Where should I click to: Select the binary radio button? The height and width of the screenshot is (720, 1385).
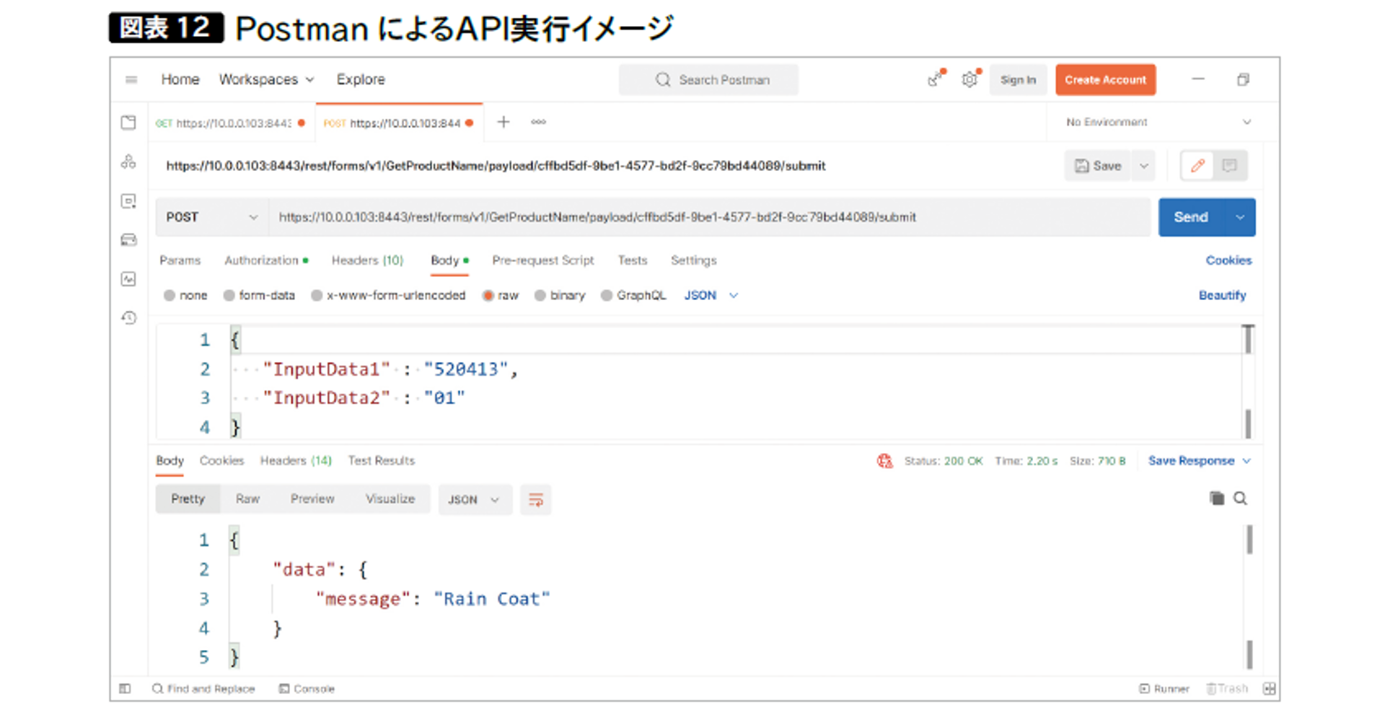(540, 295)
